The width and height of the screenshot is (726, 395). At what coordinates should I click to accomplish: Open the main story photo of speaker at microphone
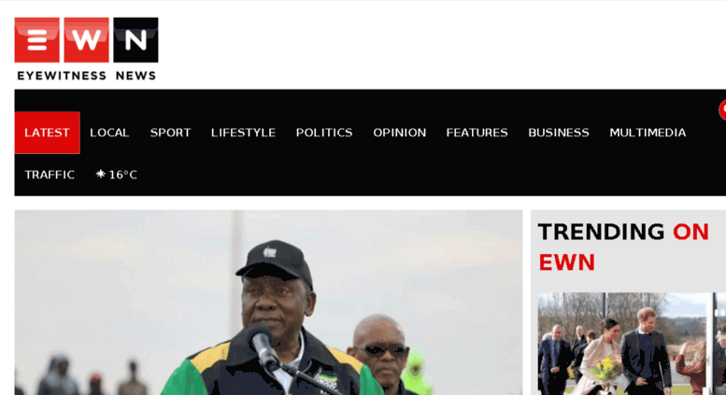click(x=268, y=303)
